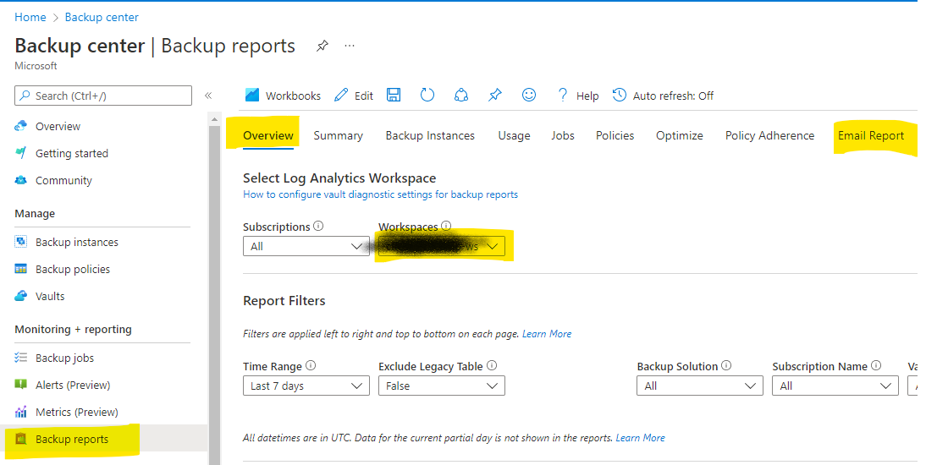Viewport: 926px width, 465px height.
Task: Click sidebar scrollbar up arrow
Action: click(214, 119)
